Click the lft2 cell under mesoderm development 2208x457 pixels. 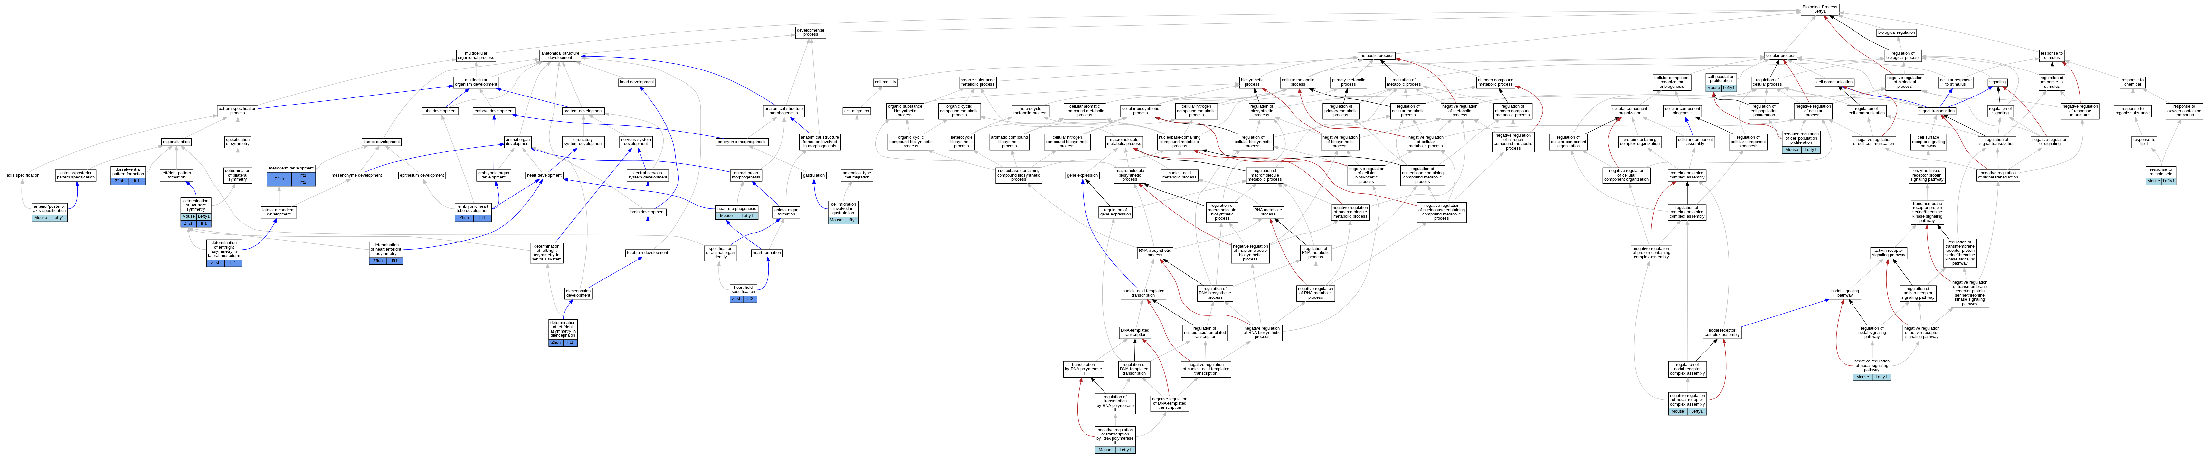coord(303,182)
